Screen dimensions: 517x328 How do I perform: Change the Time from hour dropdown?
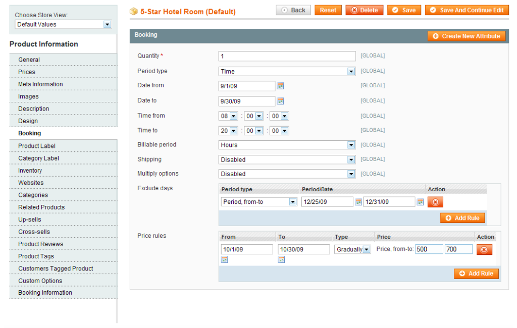click(x=228, y=116)
